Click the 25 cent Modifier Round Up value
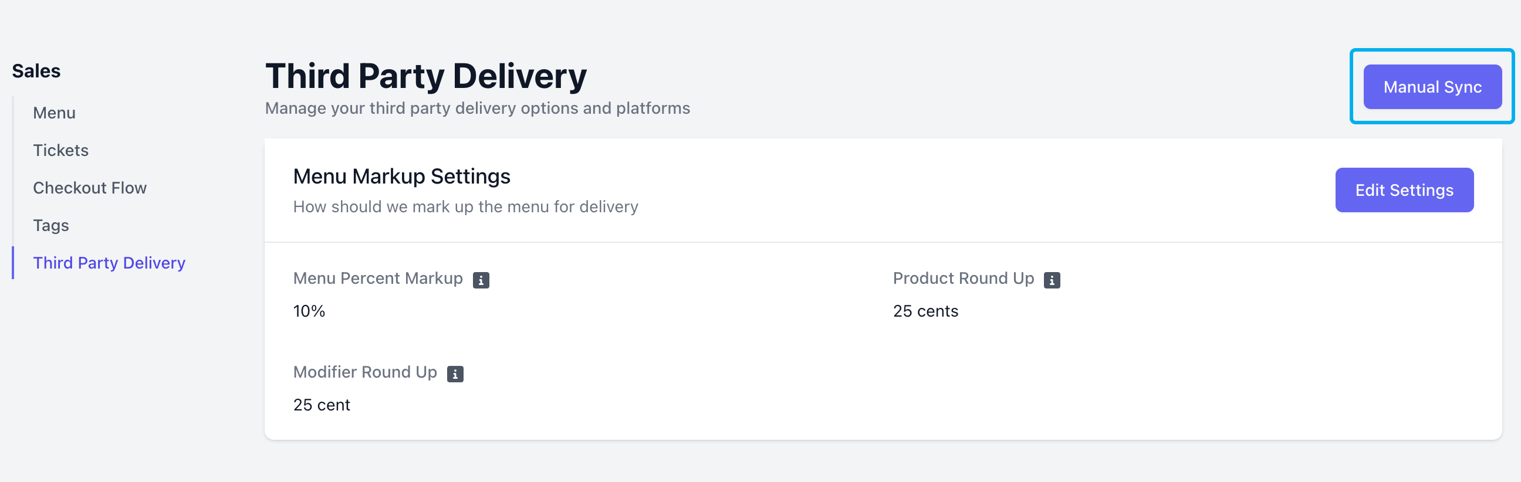 (x=321, y=405)
